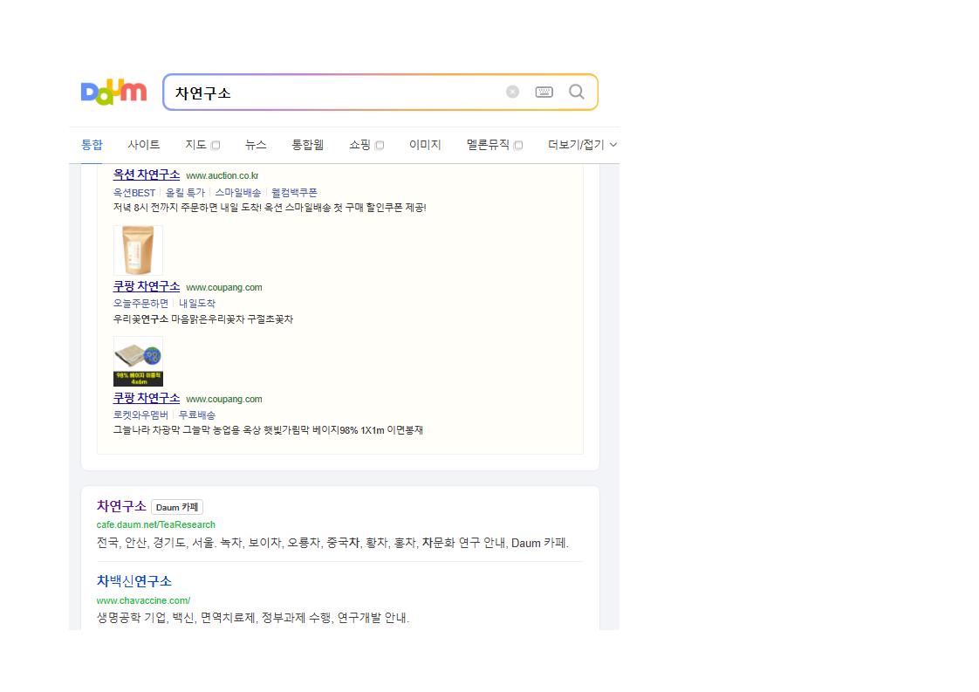
Task: Click the 스마일배송 sublink
Action: (x=238, y=192)
